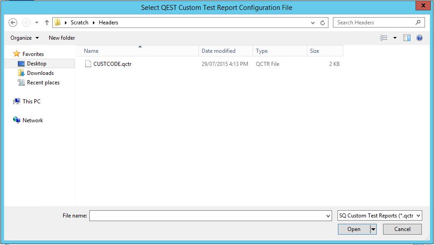Expand the address bar history dropdown
Image resolution: width=434 pixels, height=245 pixels.
coord(313,23)
